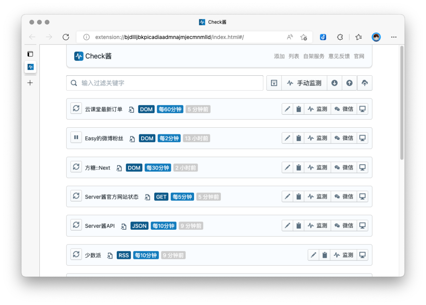Open the 自架服务 menu item
426x305 pixels.
click(314, 56)
